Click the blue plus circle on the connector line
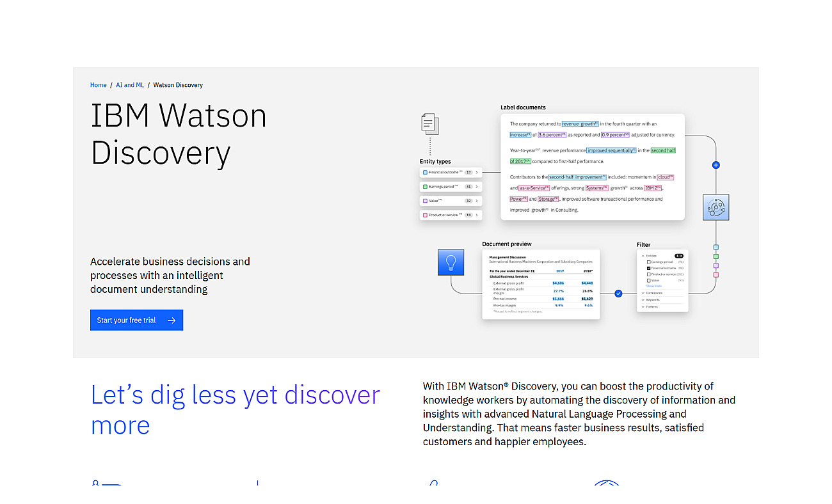 [716, 165]
